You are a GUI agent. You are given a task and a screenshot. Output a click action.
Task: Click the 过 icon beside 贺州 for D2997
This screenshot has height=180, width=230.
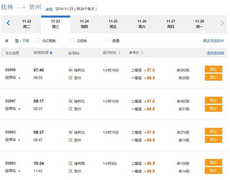[x=70, y=109]
